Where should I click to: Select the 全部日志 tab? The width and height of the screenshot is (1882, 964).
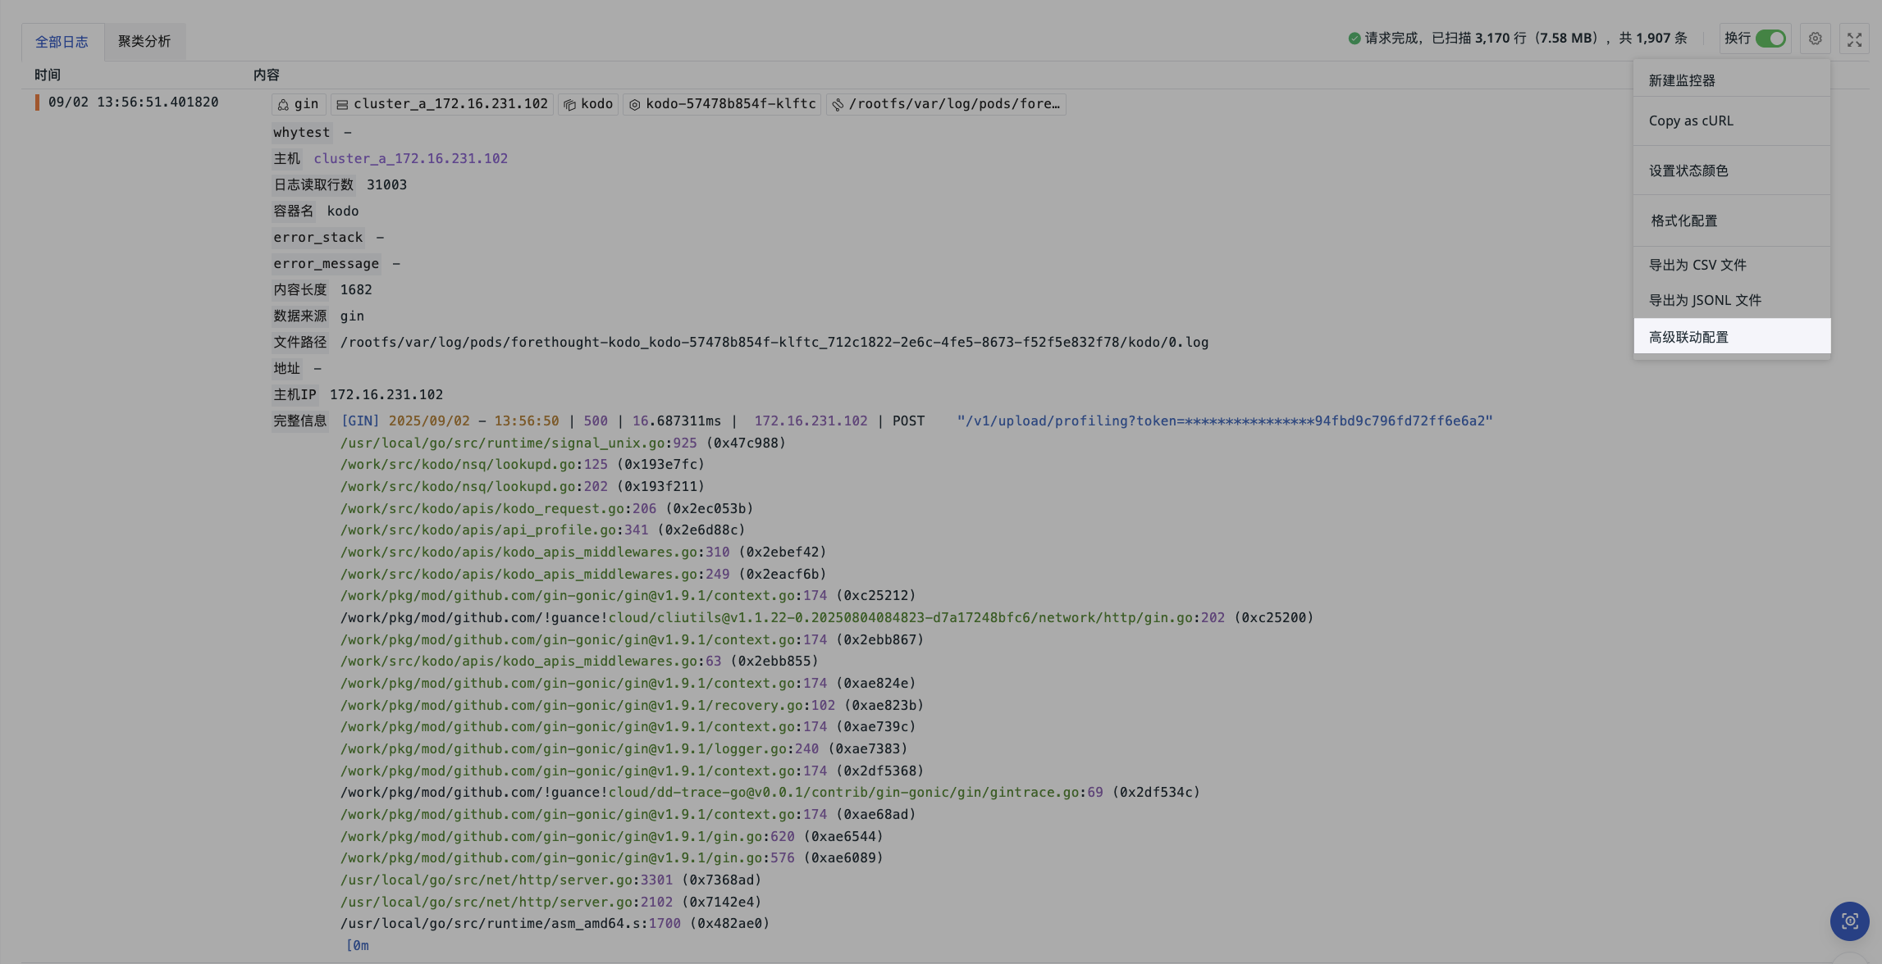62,42
